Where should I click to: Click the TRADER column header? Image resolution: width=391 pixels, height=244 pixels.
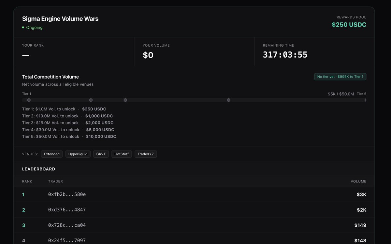(55, 181)
